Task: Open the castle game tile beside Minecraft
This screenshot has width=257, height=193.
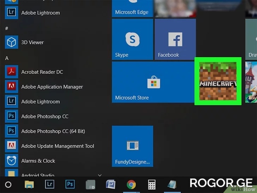Action: [251, 82]
